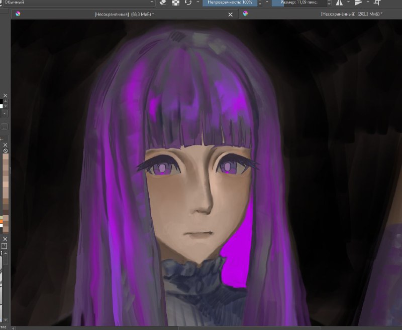402x330 pixels.
Task: Select the crop/wrap icon in toolbar
Action: pyautogui.click(x=377, y=3)
